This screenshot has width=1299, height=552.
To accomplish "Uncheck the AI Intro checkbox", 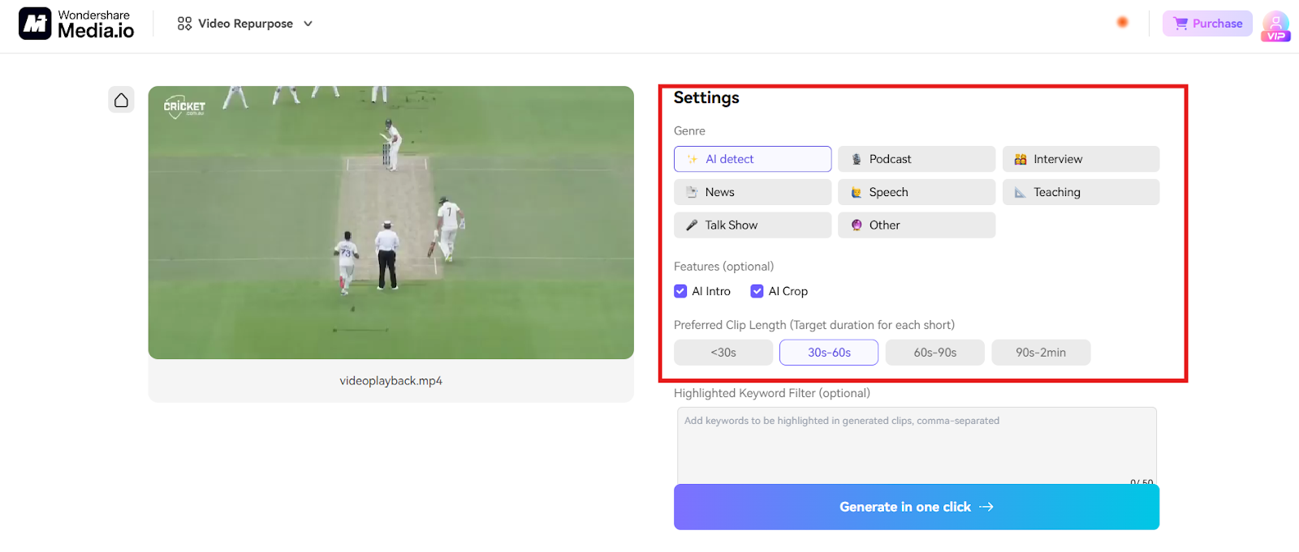I will coord(680,291).
